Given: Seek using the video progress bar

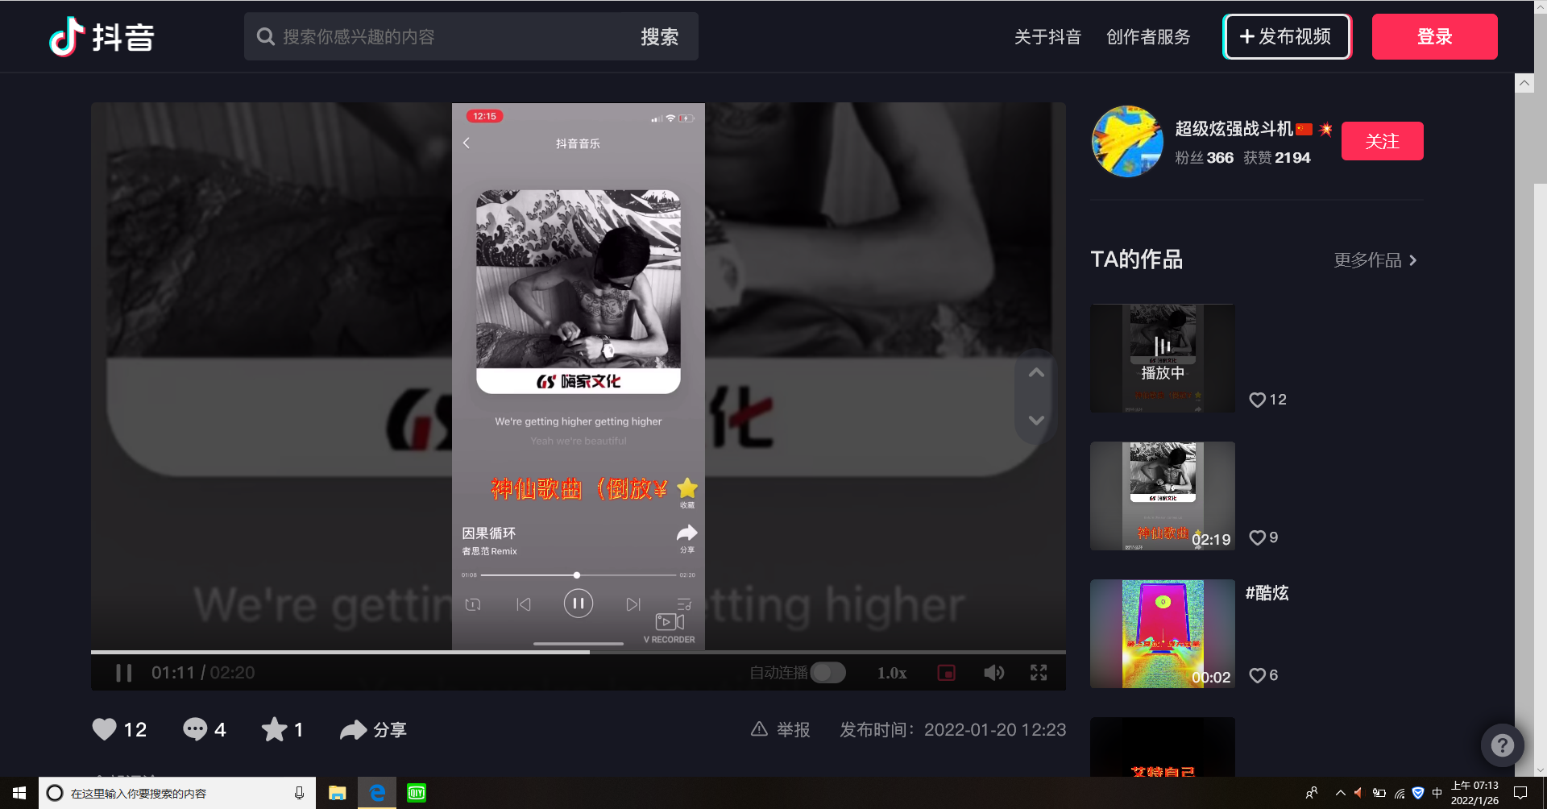Looking at the screenshot, I should (579, 652).
